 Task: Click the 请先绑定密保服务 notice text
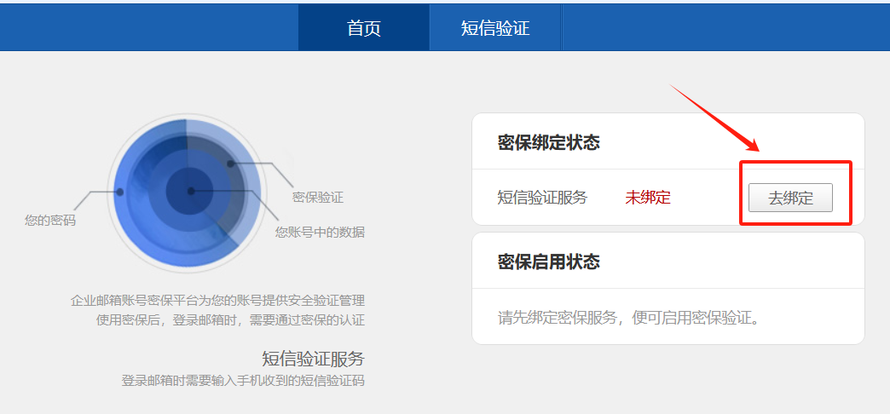tap(628, 319)
